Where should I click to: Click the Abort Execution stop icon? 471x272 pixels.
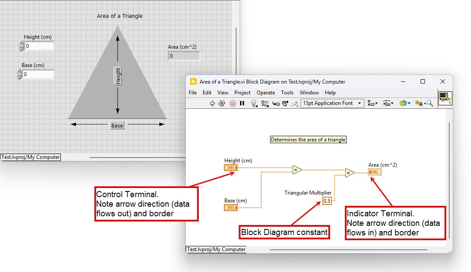pos(233,104)
